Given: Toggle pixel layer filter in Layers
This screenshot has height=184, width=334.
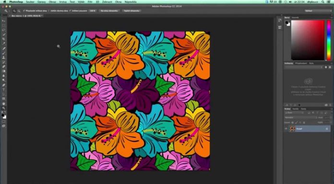Looking at the screenshot, I should click(309, 113).
